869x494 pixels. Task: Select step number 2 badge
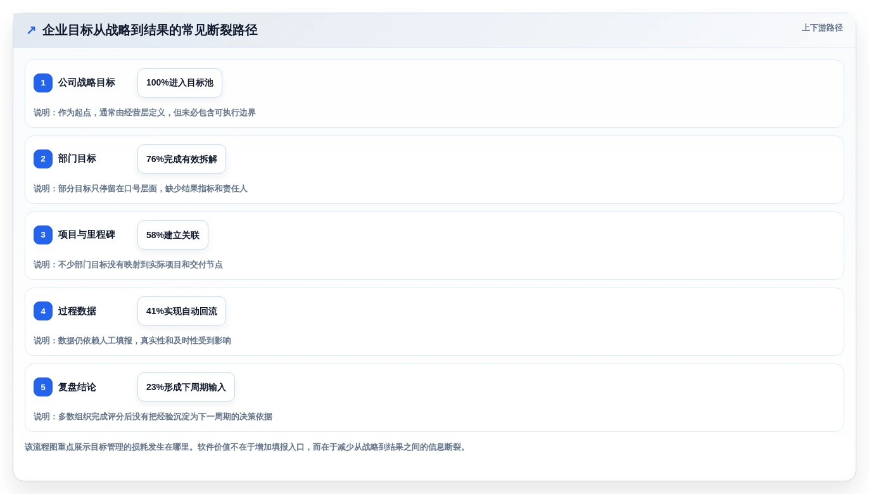click(43, 159)
